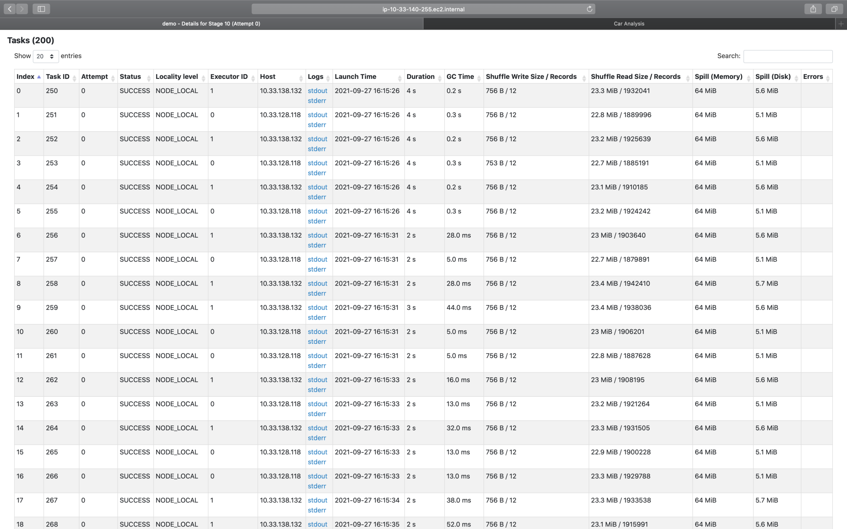Open the Show entries dropdown

(45, 56)
